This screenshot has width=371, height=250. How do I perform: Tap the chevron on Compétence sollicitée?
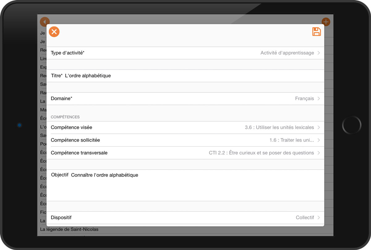[318, 140]
